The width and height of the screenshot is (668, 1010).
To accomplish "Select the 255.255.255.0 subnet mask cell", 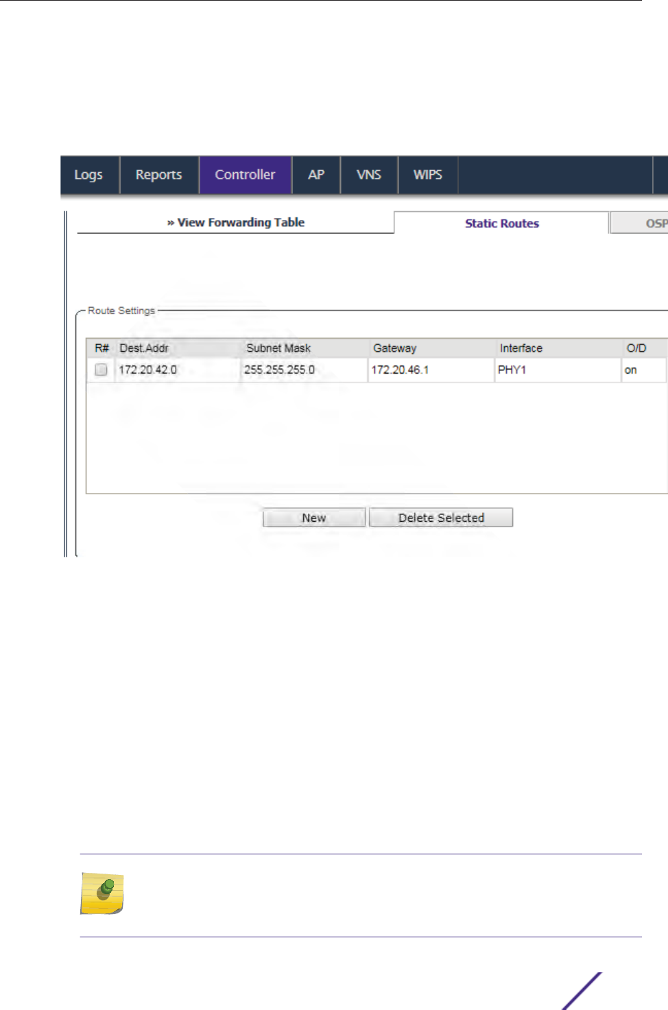I will pyautogui.click(x=305, y=370).
